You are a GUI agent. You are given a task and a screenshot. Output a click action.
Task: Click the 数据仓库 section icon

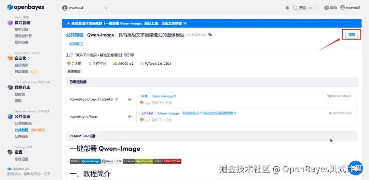click(x=10, y=88)
